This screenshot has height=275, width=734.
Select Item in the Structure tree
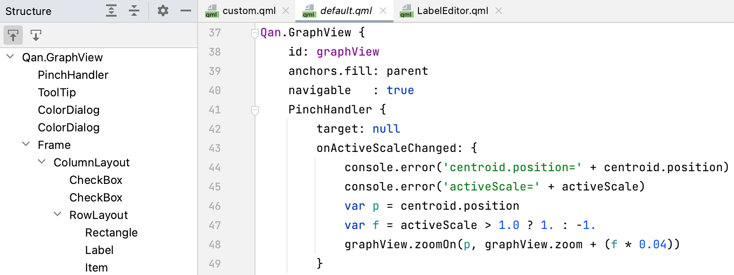click(x=96, y=268)
